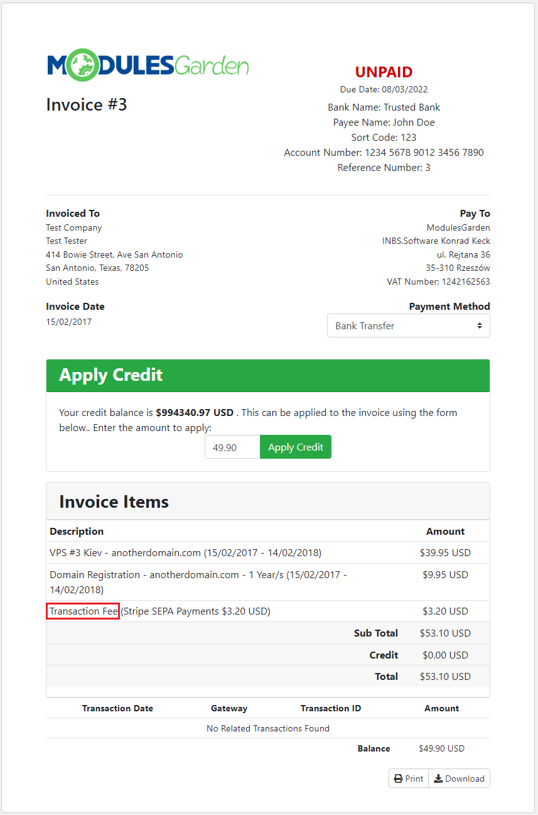Click the Transaction ID column header
Viewport: 538px width, 815px height.
pyautogui.click(x=331, y=708)
